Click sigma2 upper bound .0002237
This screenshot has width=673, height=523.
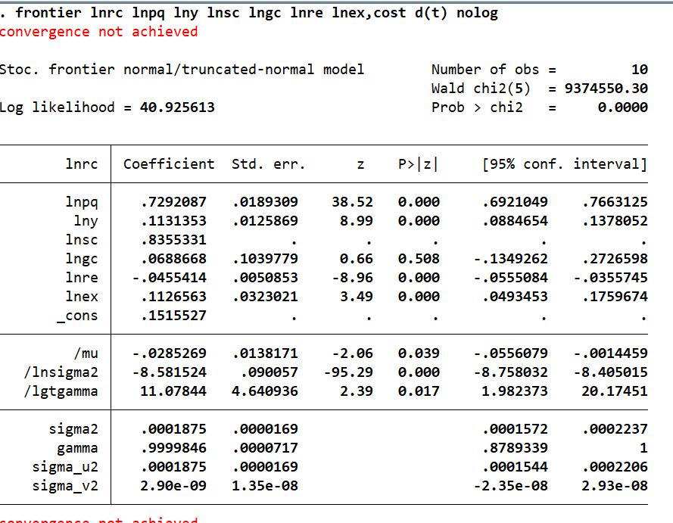tap(615, 429)
